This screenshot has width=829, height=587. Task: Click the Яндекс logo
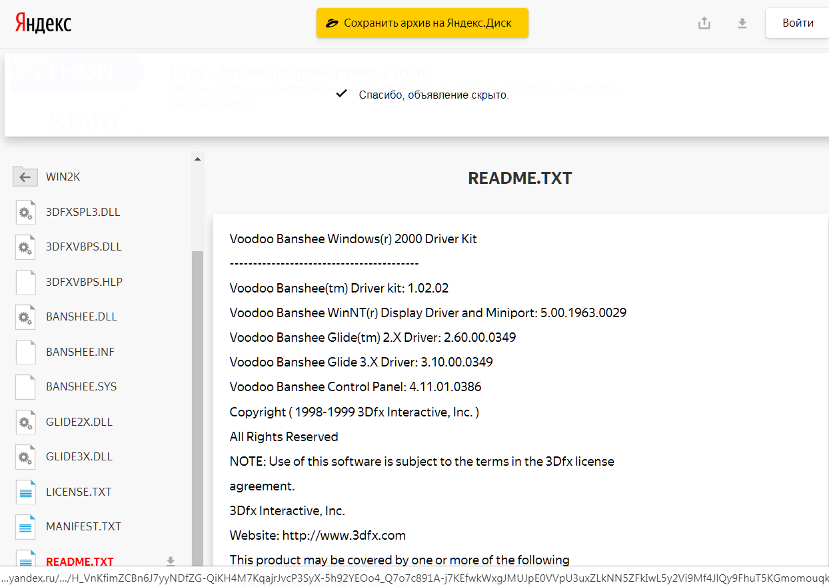(x=43, y=23)
